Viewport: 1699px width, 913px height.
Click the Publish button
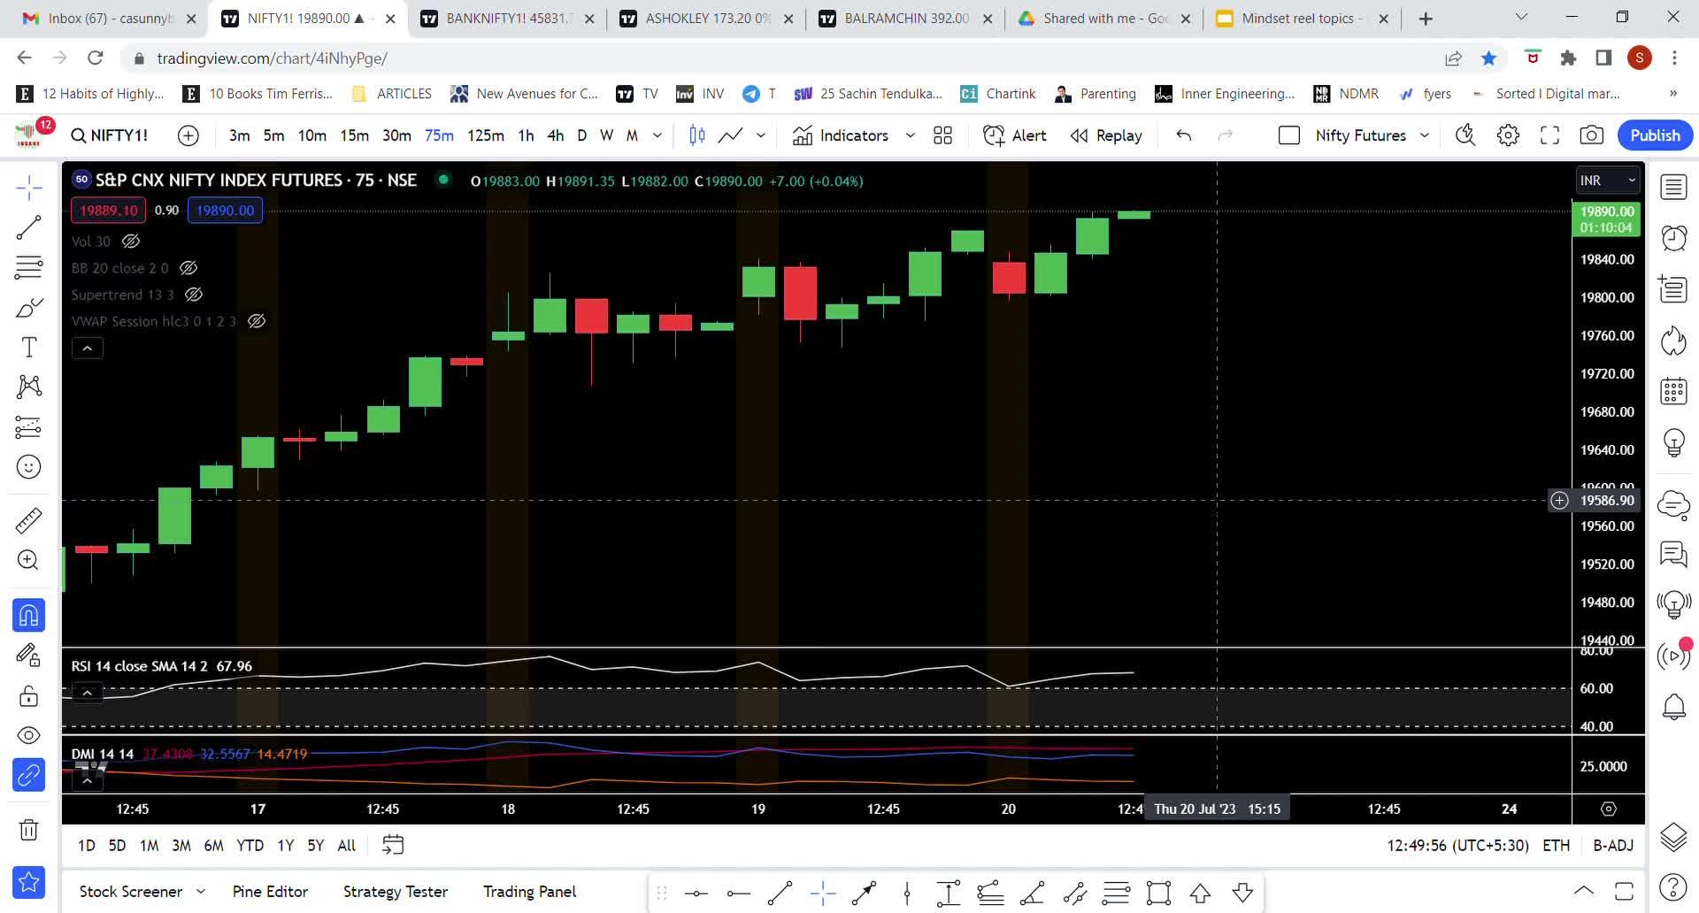coord(1655,135)
